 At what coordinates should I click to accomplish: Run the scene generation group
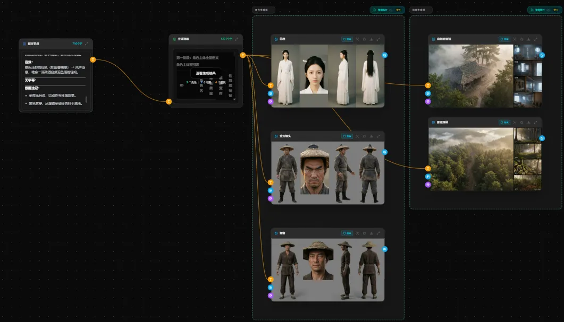(544, 10)
